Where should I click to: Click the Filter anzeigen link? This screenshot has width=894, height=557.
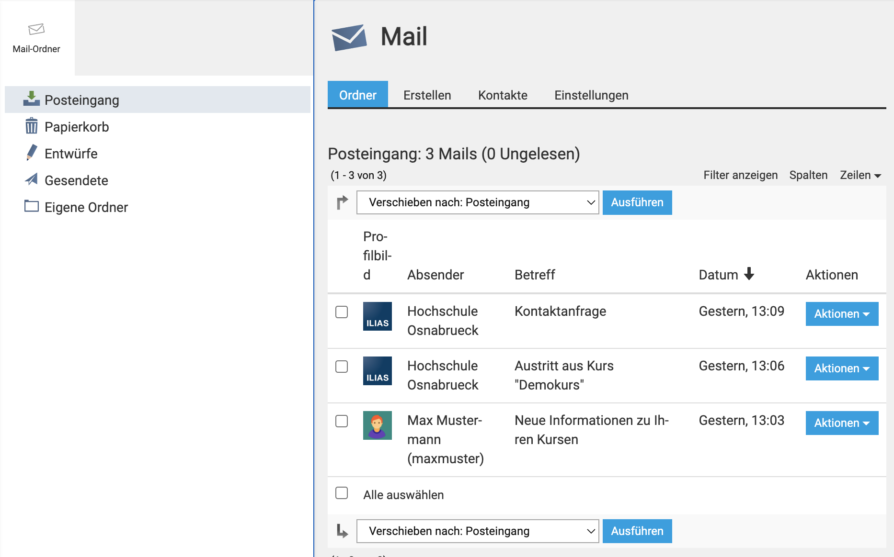pyautogui.click(x=740, y=175)
